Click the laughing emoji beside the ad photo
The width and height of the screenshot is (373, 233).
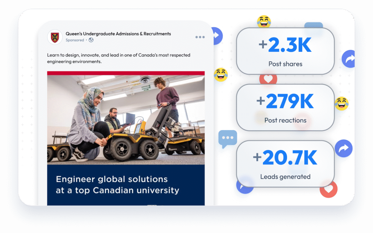221,75
